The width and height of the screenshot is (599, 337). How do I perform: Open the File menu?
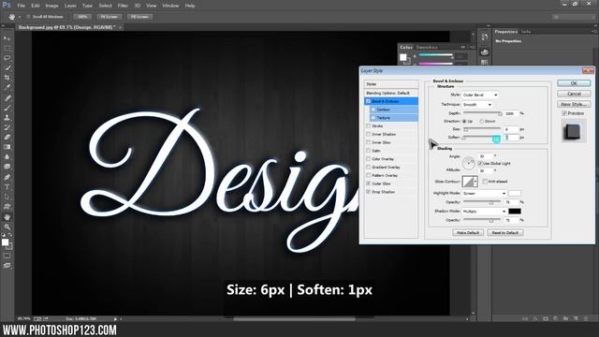[21, 6]
